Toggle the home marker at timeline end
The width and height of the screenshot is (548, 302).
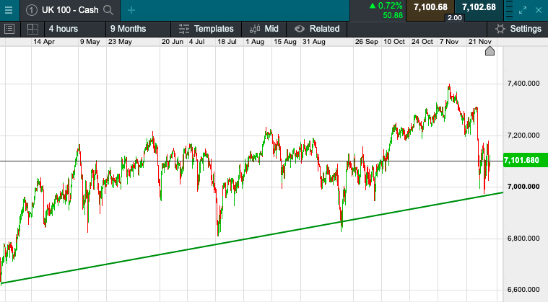(489, 50)
